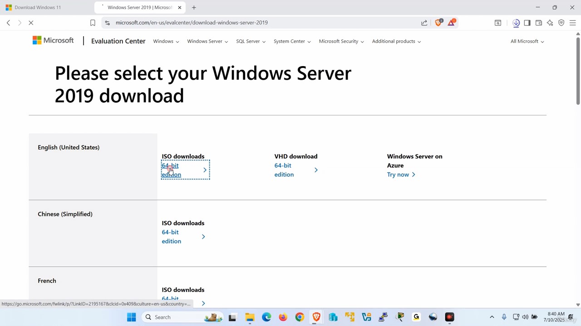Select the Please select your download heading
581x326 pixels.
click(x=203, y=84)
